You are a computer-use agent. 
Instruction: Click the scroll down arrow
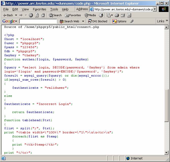(x=166, y=153)
